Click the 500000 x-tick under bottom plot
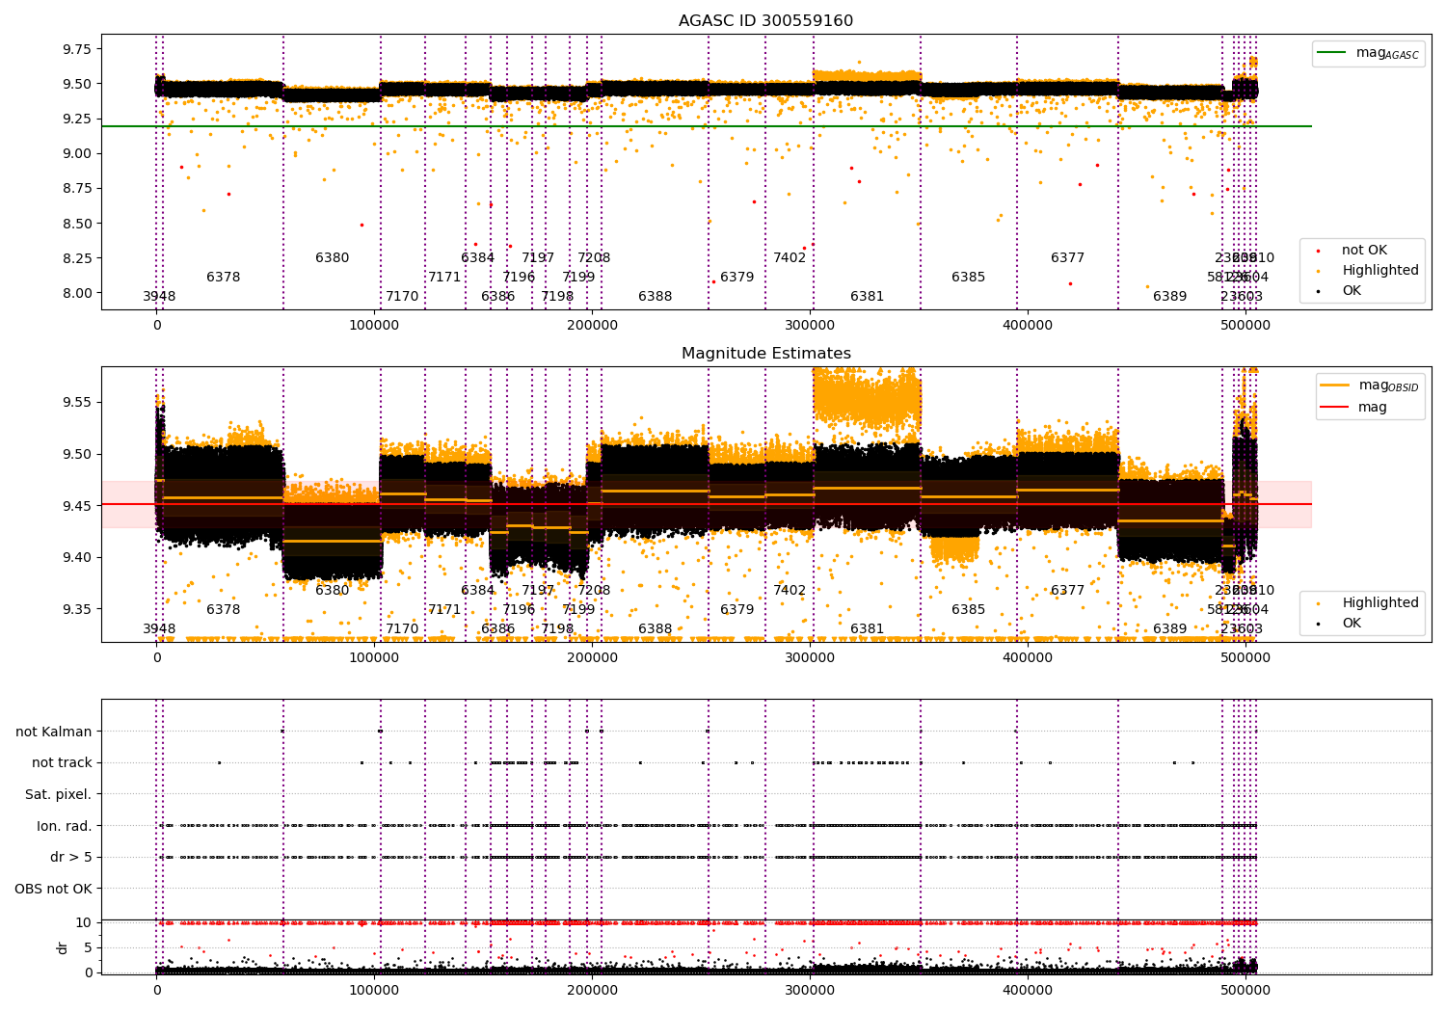 click(x=1245, y=990)
